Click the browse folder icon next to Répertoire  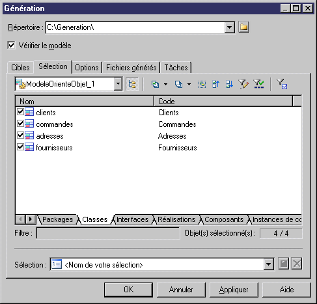[x=243, y=27]
